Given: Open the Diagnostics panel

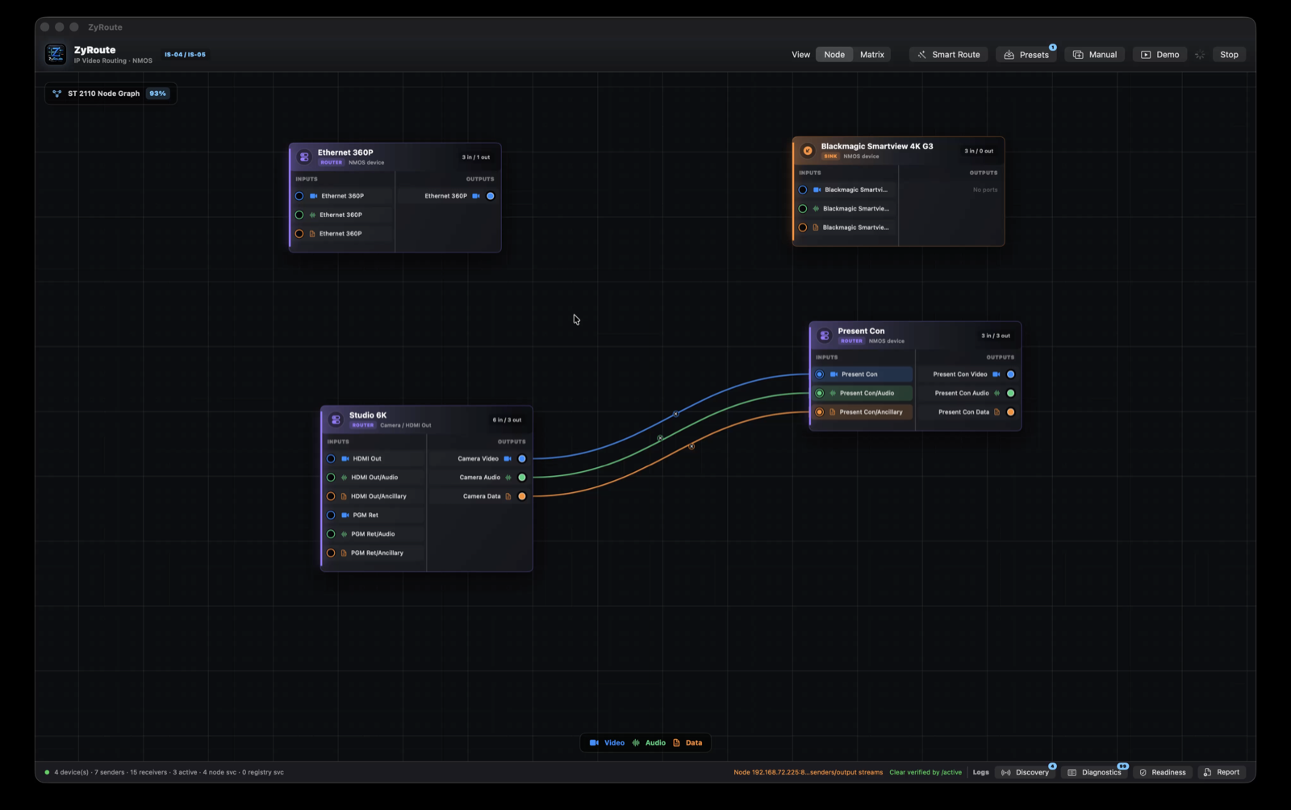Looking at the screenshot, I should click(x=1095, y=772).
